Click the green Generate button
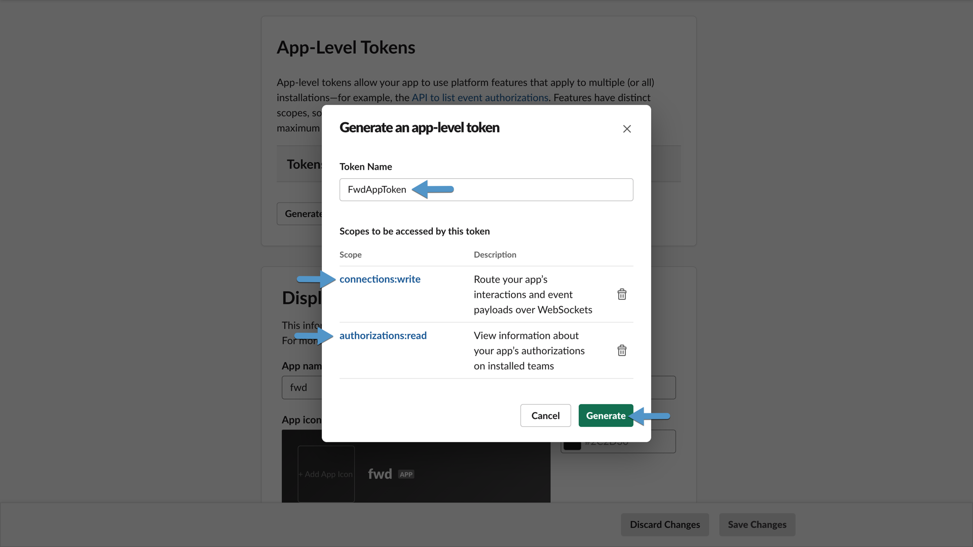 click(606, 415)
